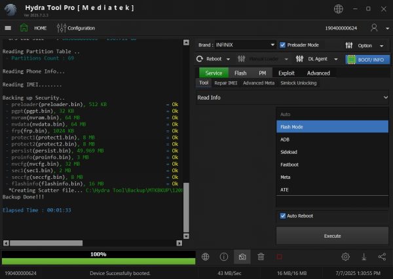Image resolution: width=393 pixels, height=279 pixels.
Task: Switch to the Advanced tab
Action: (x=318, y=73)
